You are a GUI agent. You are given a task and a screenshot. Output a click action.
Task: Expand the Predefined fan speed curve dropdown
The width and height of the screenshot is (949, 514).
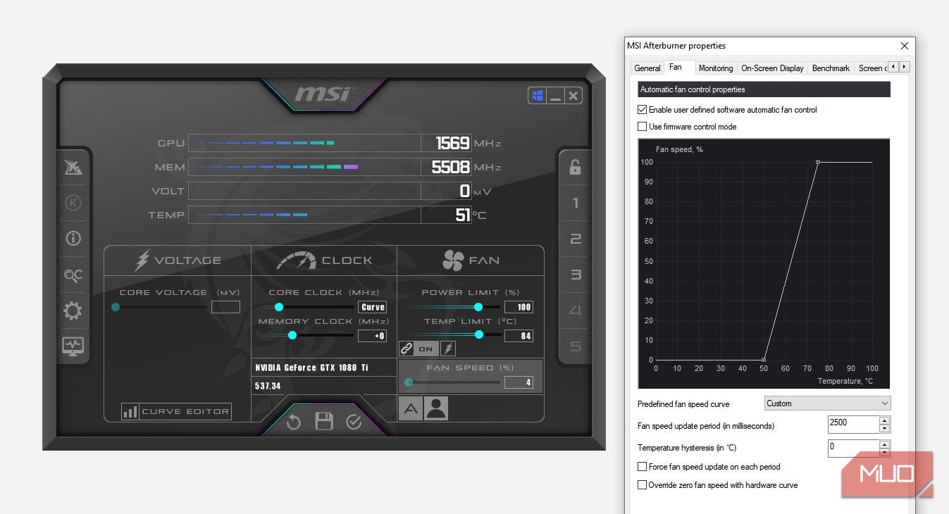827,403
